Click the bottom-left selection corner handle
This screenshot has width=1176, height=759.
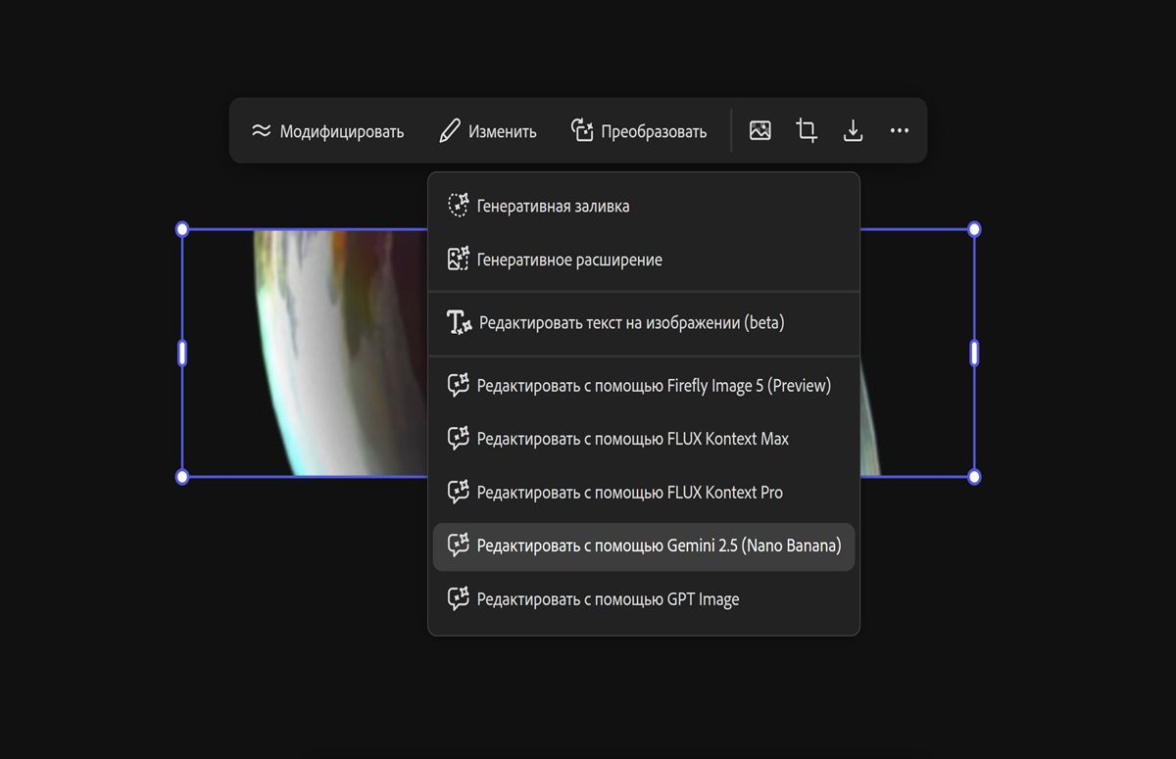(181, 477)
